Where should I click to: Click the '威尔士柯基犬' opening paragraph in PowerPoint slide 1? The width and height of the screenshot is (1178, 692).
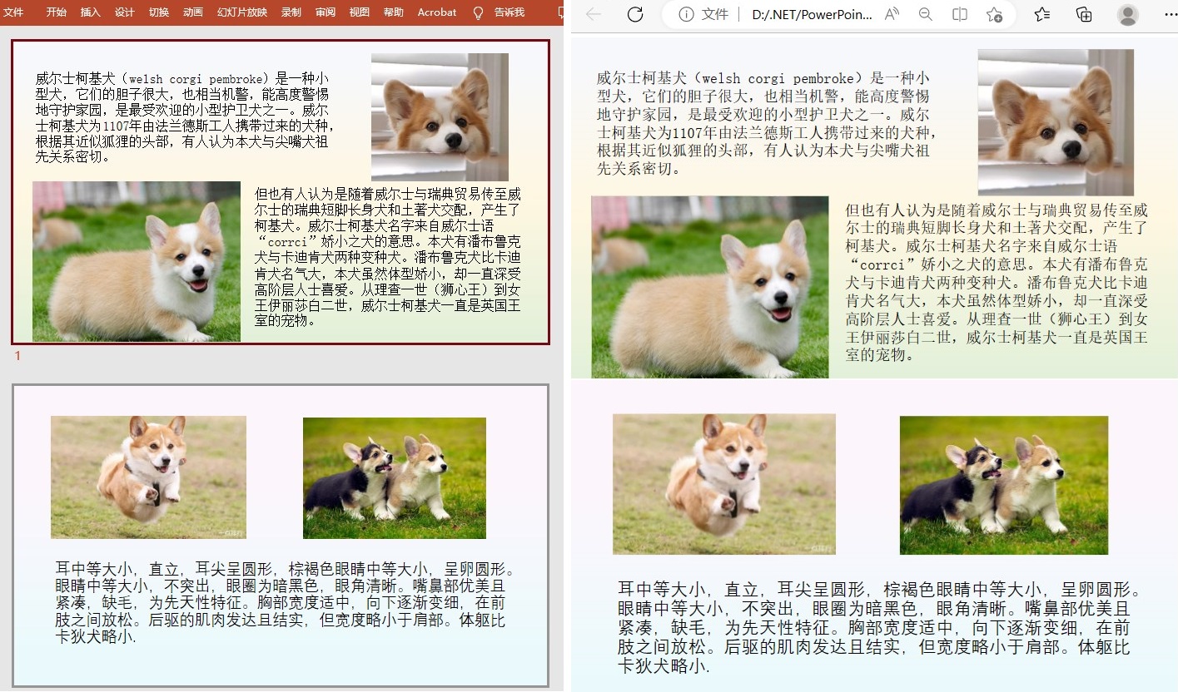[185, 116]
